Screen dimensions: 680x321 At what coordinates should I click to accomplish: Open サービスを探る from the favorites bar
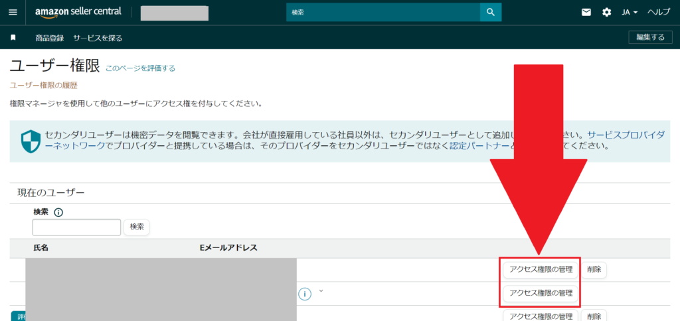98,38
